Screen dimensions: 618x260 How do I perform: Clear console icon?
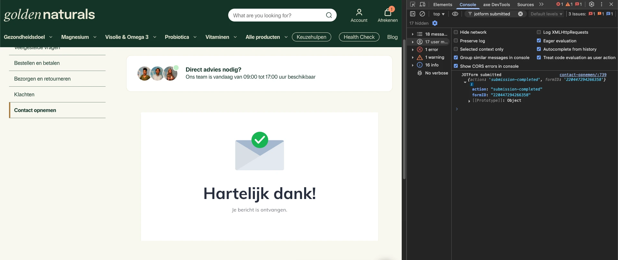[x=422, y=14]
